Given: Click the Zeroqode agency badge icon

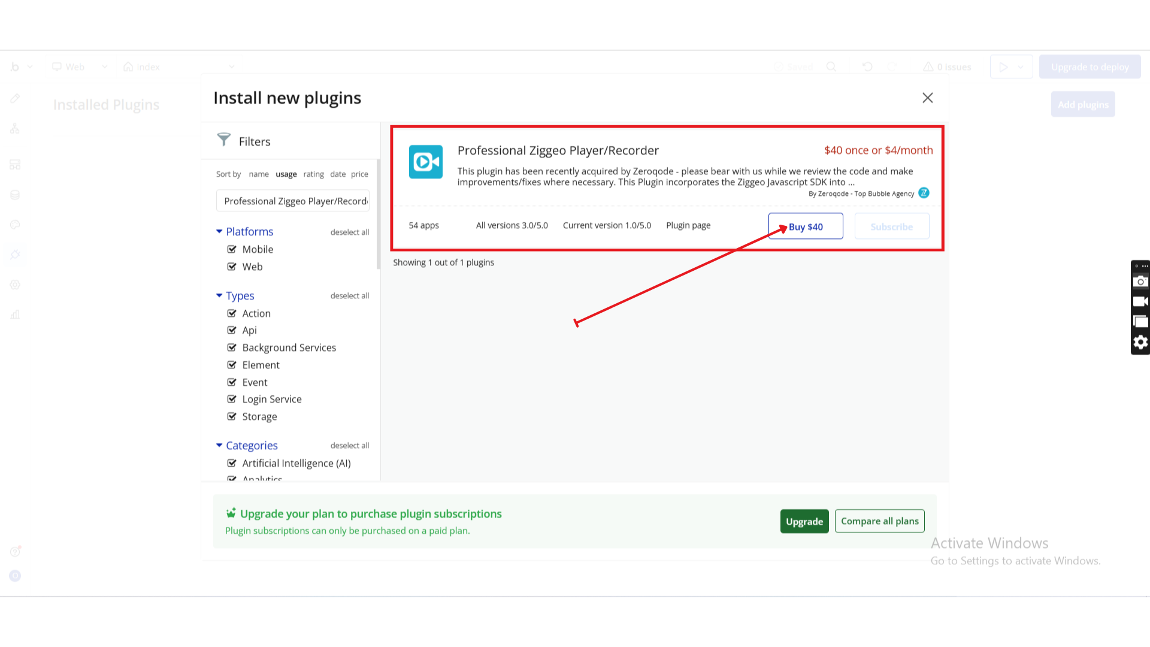Looking at the screenshot, I should pyautogui.click(x=924, y=193).
